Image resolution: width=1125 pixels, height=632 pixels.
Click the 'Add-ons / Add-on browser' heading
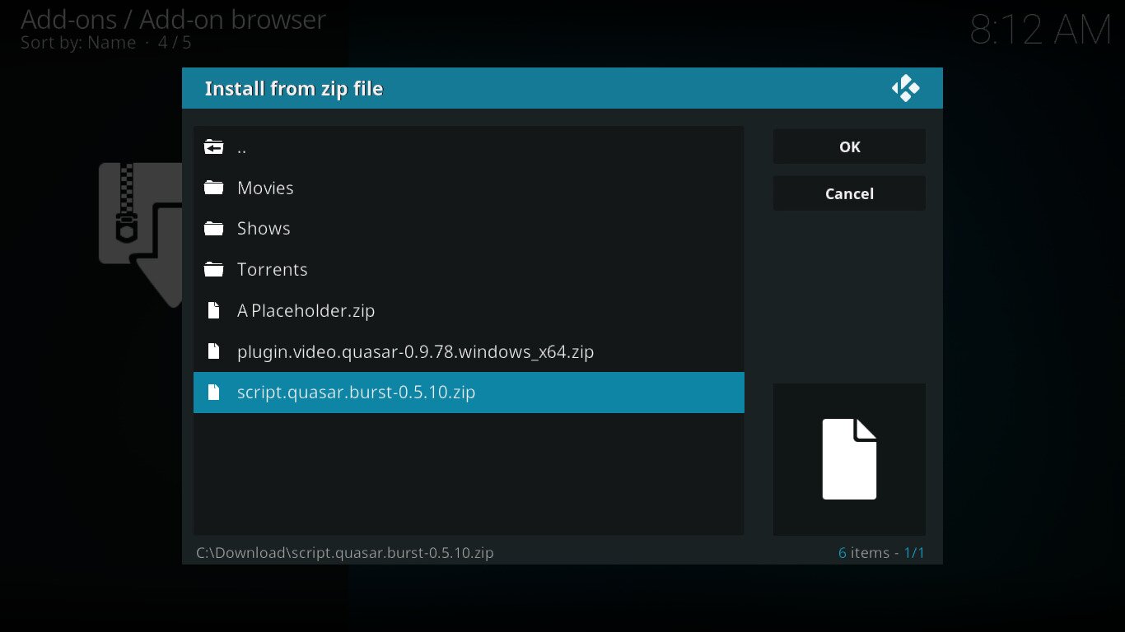173,19
